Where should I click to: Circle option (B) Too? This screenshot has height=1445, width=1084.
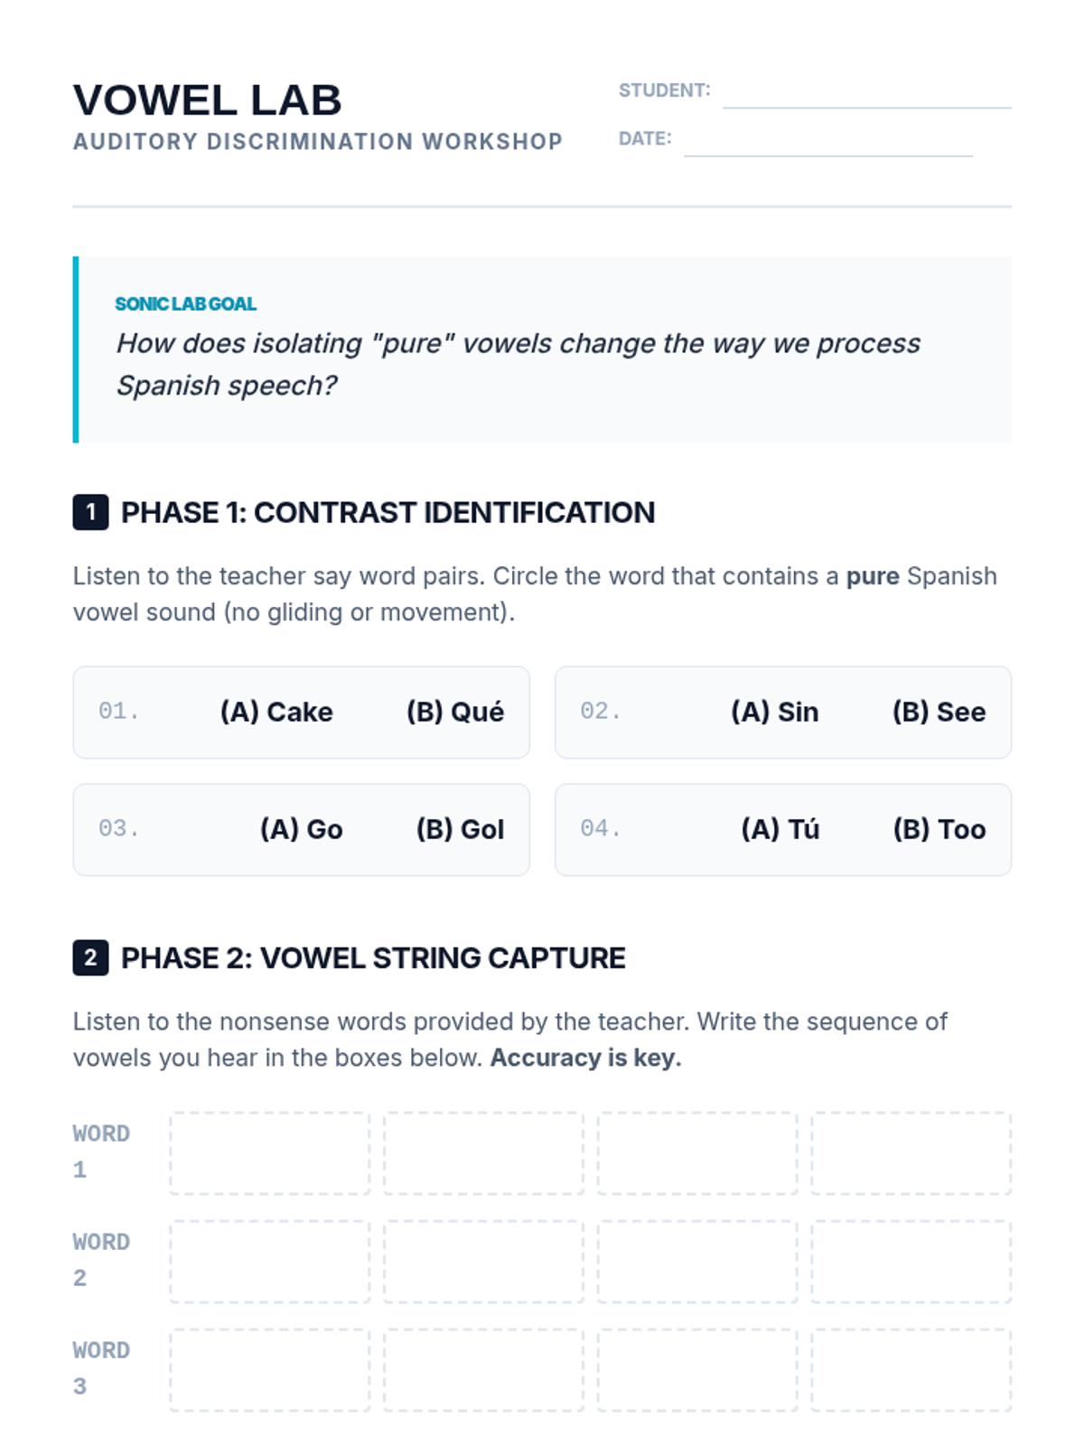coord(939,829)
